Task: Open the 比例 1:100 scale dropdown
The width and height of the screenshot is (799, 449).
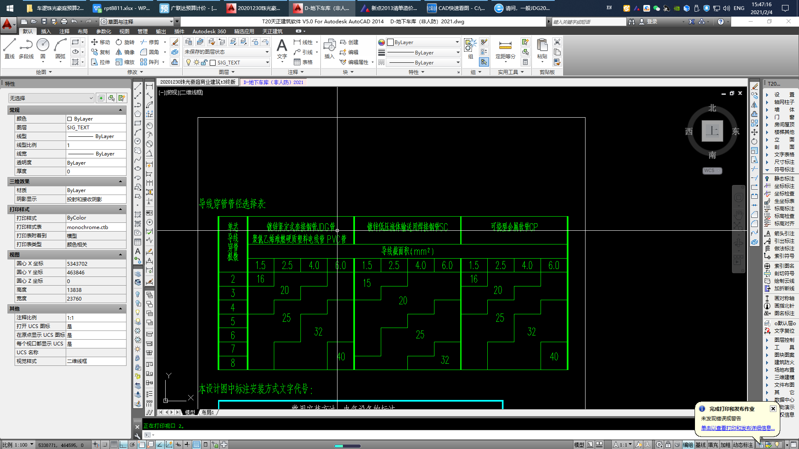Action: pos(18,444)
